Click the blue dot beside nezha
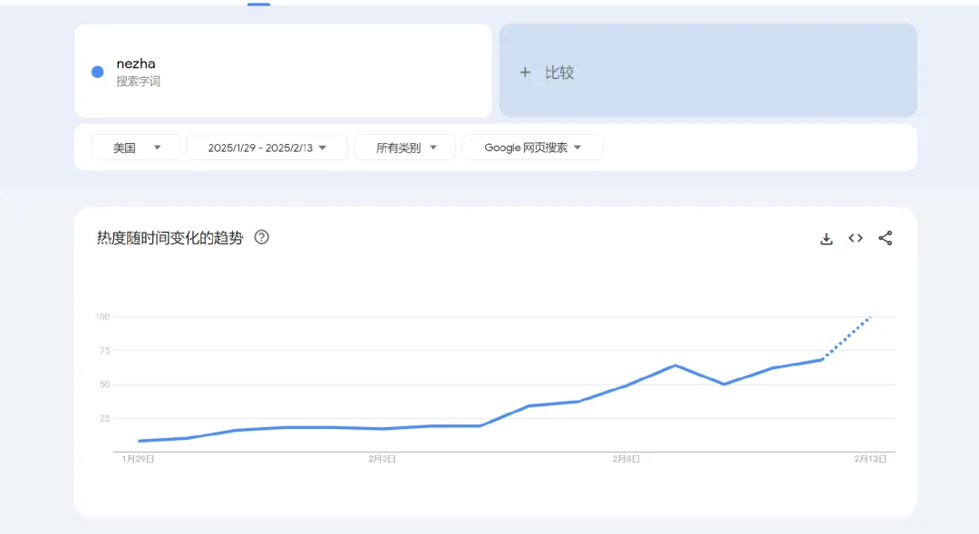Image resolution: width=979 pixels, height=534 pixels. (98, 72)
